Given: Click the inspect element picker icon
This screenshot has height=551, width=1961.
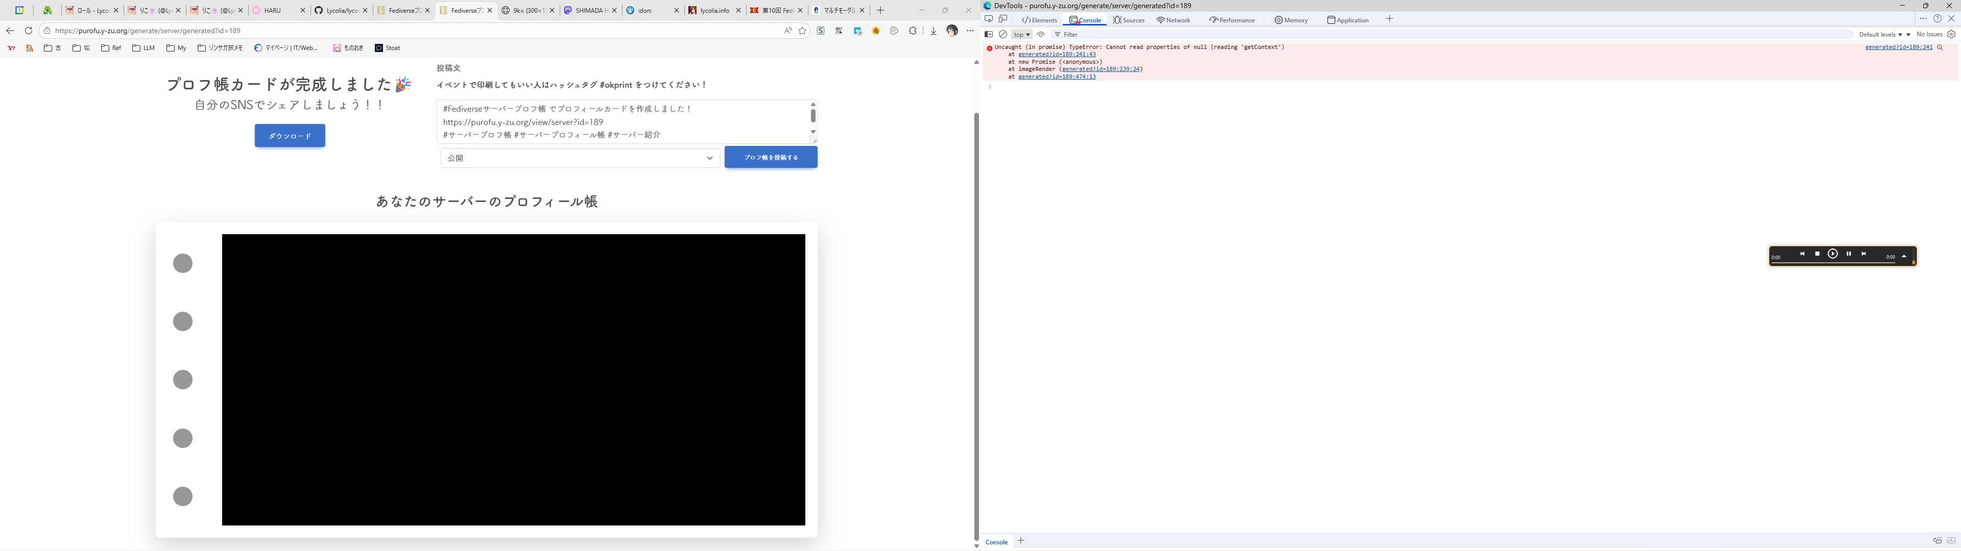Looking at the screenshot, I should [989, 20].
